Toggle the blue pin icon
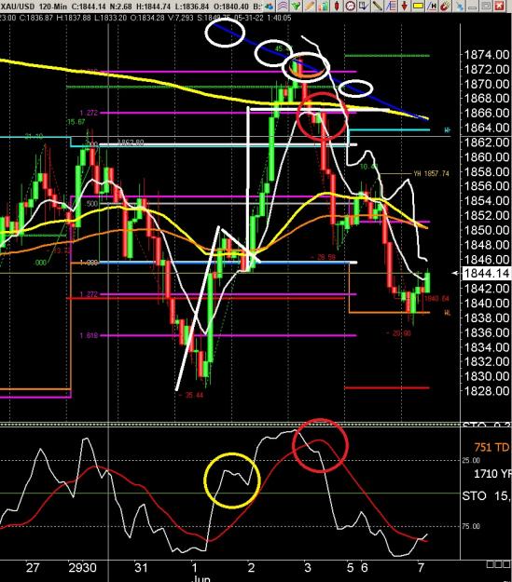Image resolution: width=512 pixels, height=582 pixels. point(460,6)
